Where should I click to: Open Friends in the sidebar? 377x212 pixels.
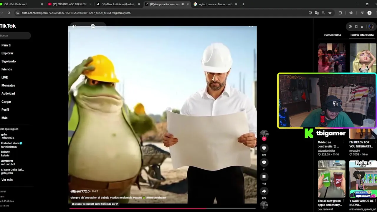(6, 69)
